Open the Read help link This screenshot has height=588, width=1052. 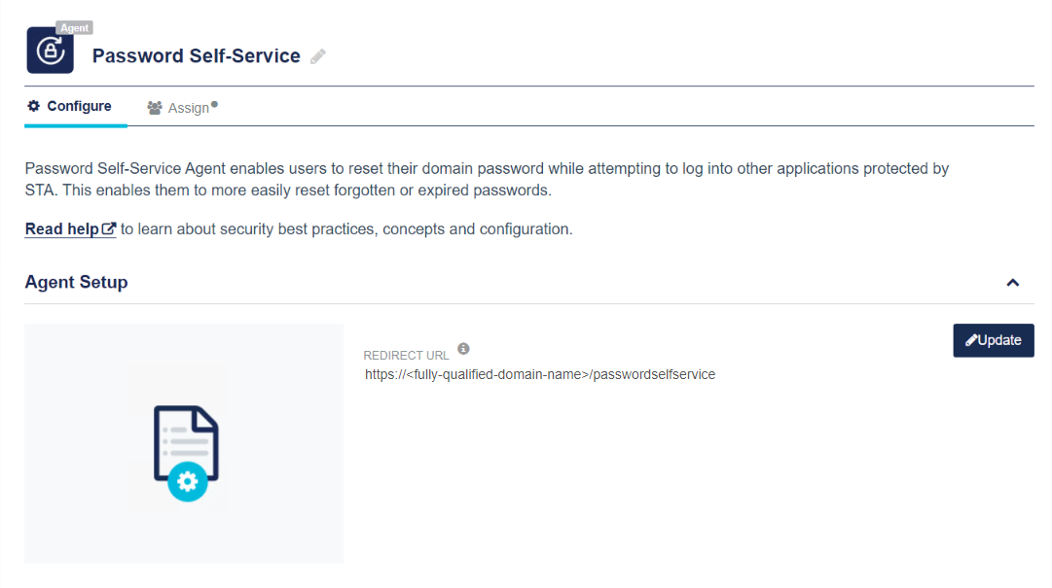pos(62,229)
